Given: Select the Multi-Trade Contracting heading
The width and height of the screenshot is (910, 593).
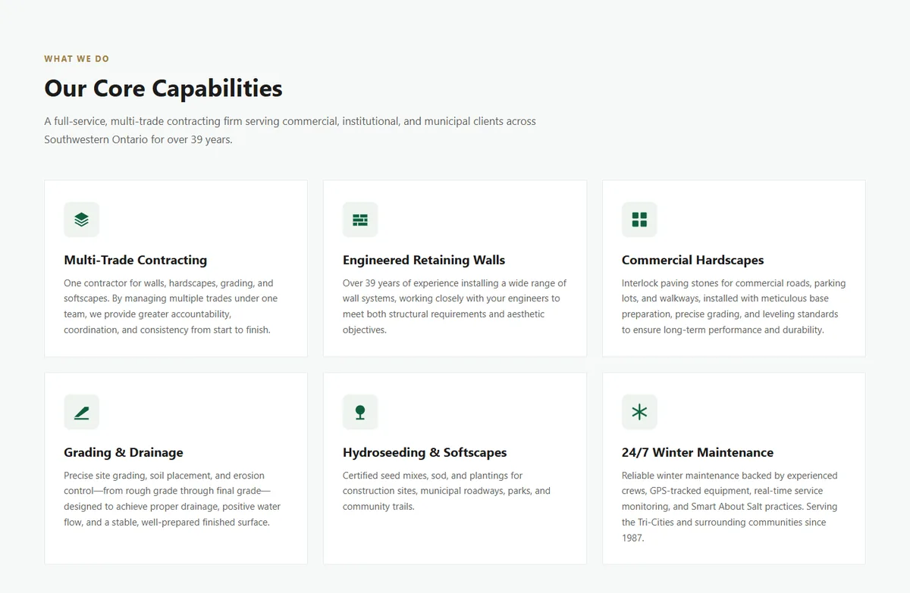Looking at the screenshot, I should click(x=136, y=260).
